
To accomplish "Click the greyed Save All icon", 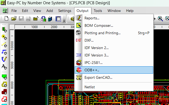I will [28, 19].
